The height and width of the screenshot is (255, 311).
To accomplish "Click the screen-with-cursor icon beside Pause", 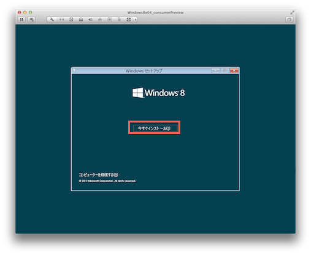I will click(x=31, y=20).
